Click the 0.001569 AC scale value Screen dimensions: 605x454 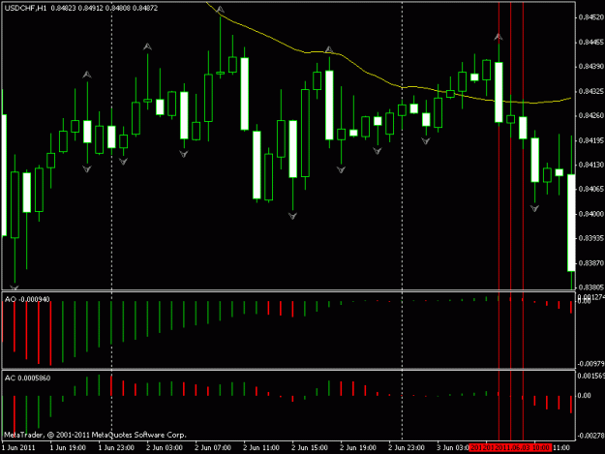(x=590, y=377)
